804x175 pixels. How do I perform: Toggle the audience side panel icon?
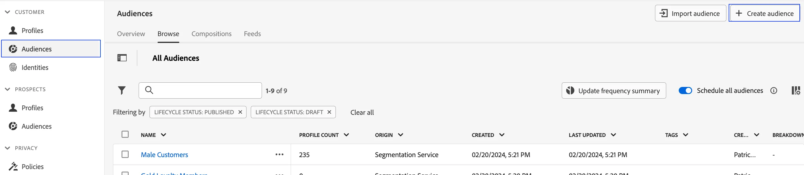122,58
